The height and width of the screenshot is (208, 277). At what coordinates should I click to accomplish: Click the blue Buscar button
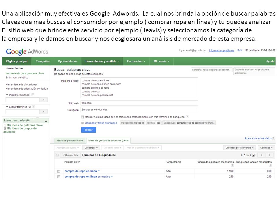[x=89, y=130]
